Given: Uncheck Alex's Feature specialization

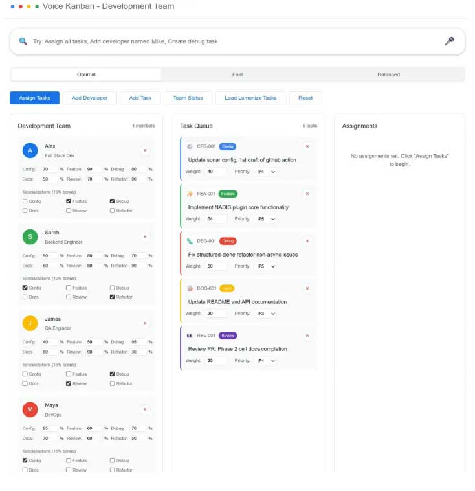Looking at the screenshot, I should (69, 201).
